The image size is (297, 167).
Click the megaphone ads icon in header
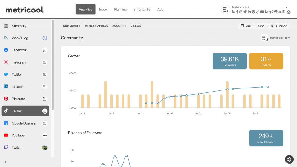[271, 12]
